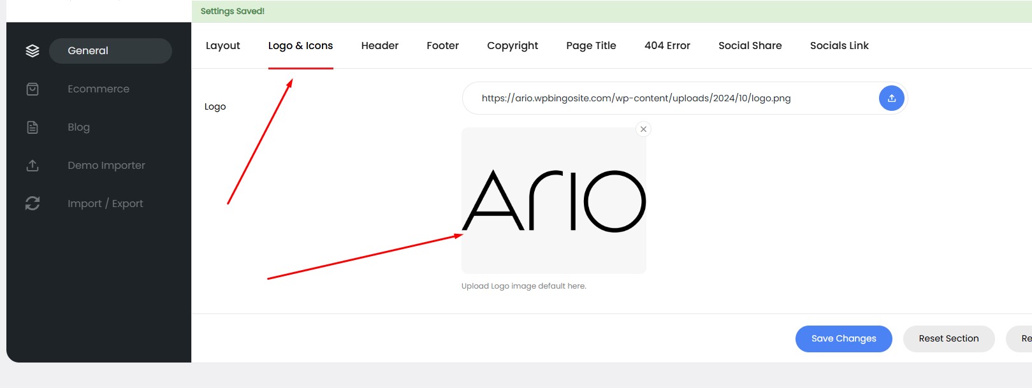The image size is (1032, 388).
Task: Click the Blog document icon
Action: click(x=33, y=127)
